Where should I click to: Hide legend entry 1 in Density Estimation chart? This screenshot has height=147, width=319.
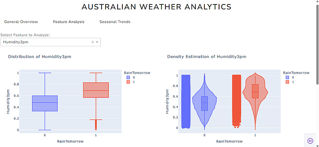290,82
